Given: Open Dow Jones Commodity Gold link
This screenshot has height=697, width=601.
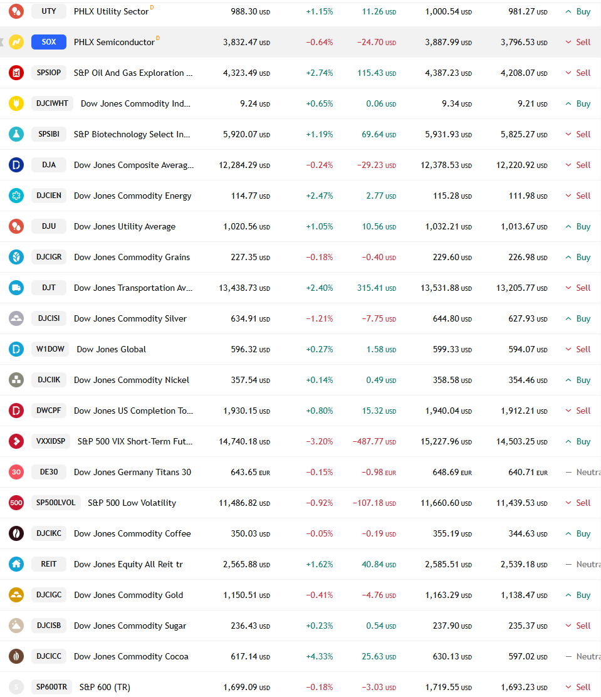Looking at the screenshot, I should (128, 594).
